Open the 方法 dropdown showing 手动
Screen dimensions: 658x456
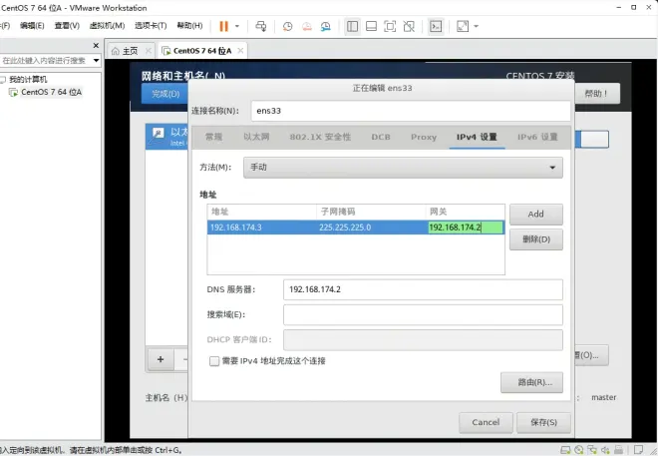403,168
